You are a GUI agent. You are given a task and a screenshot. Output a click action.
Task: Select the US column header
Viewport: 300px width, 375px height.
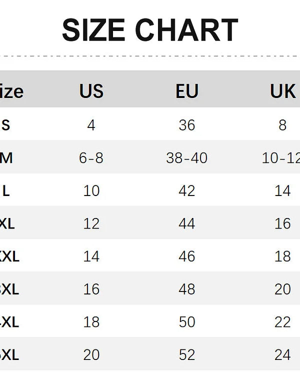point(91,91)
